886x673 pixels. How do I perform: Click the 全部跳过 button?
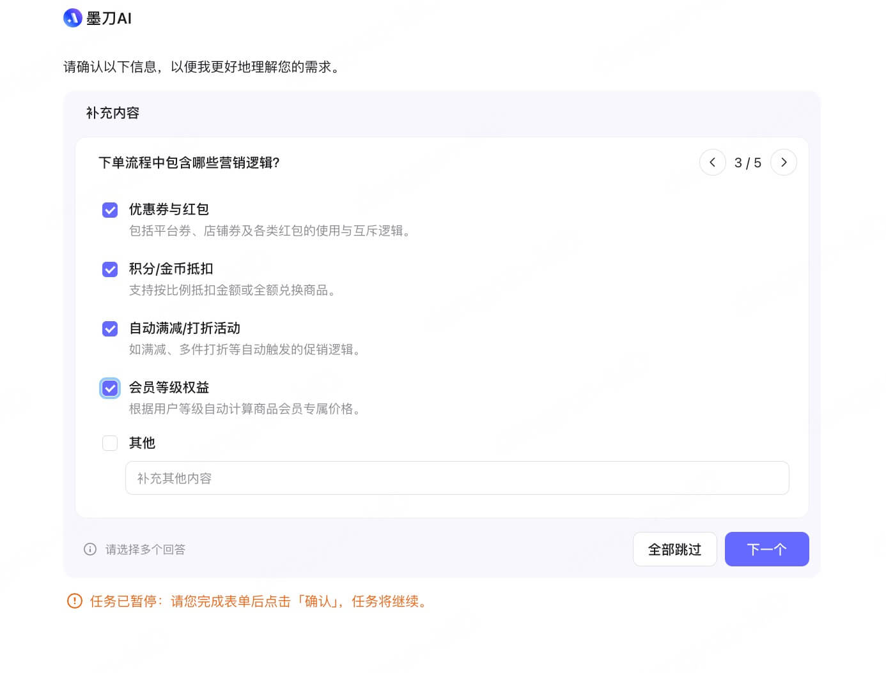675,548
